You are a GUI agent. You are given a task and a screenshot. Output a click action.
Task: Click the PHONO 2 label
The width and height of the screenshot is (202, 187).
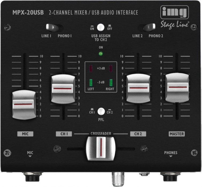pyautogui.click(x=156, y=36)
